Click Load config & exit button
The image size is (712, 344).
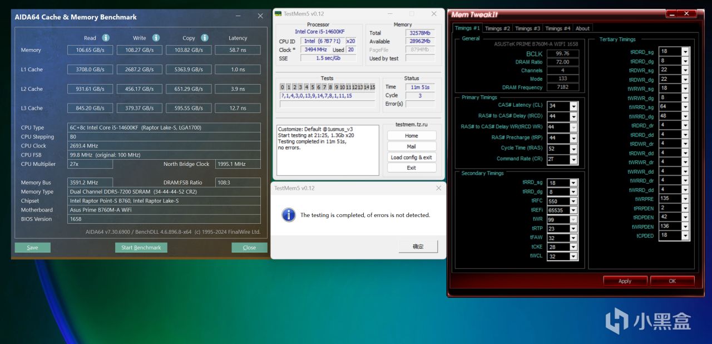(411, 158)
